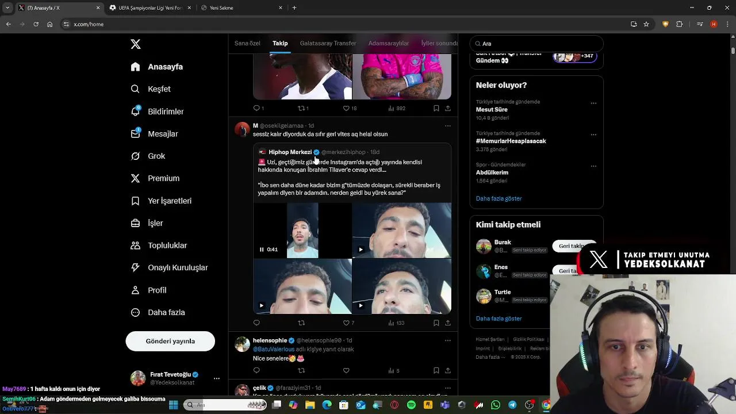The width and height of the screenshot is (736, 414).
Task: Bookmark the top post with 892 views
Action: pos(436,108)
